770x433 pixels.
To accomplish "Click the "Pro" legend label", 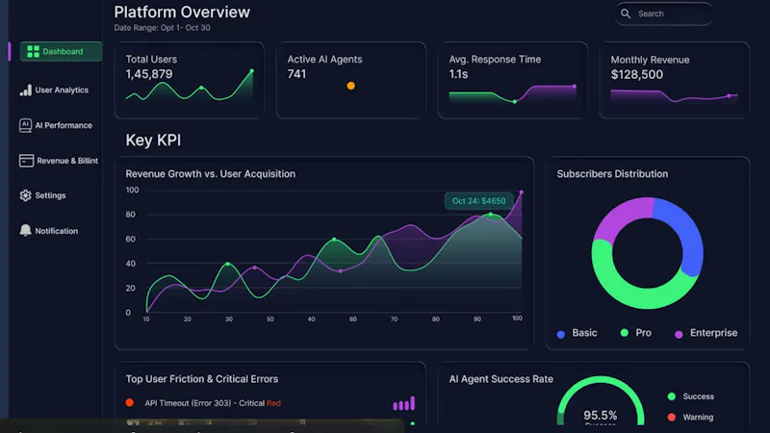I will click(x=643, y=333).
